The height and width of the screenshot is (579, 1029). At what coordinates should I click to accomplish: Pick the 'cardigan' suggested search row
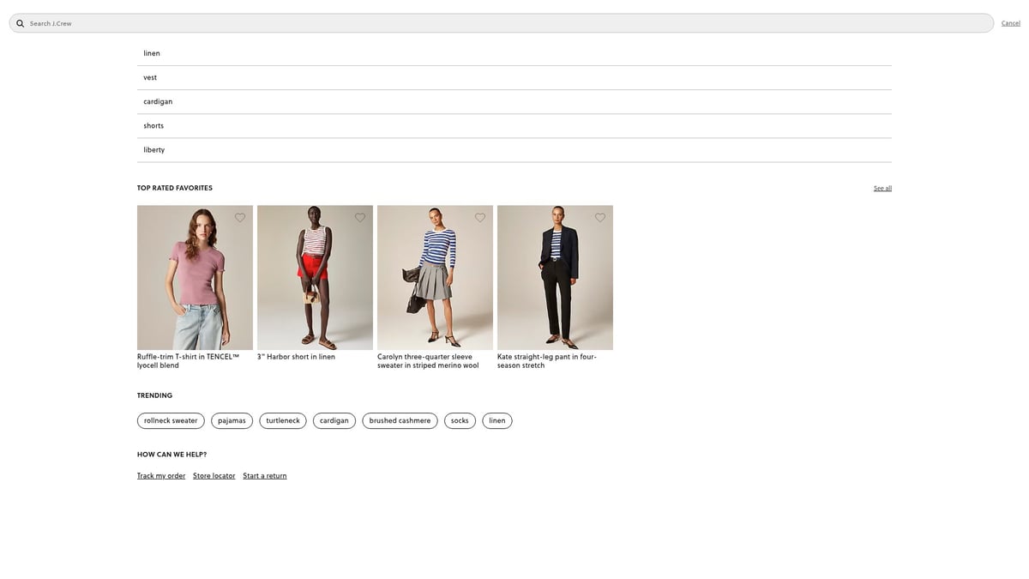pyautogui.click(x=514, y=101)
